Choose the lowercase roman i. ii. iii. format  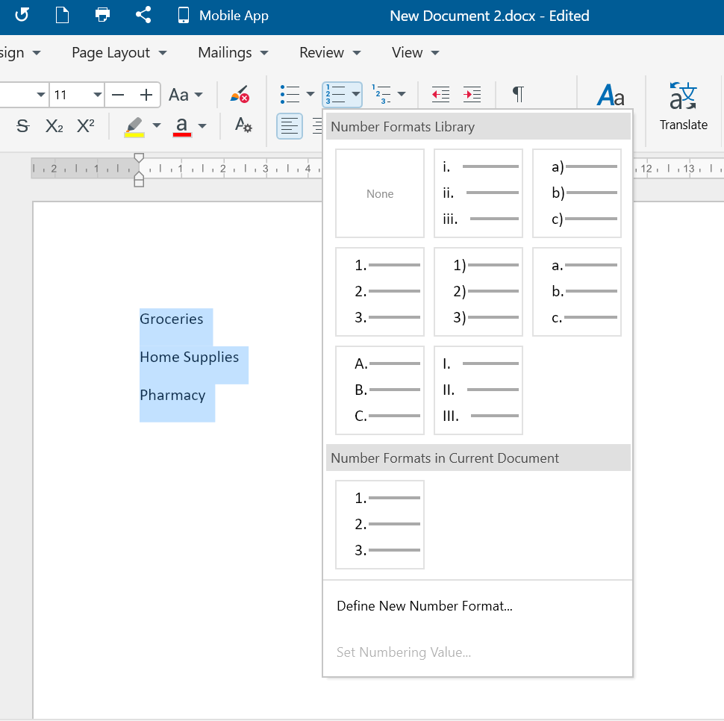coord(478,193)
